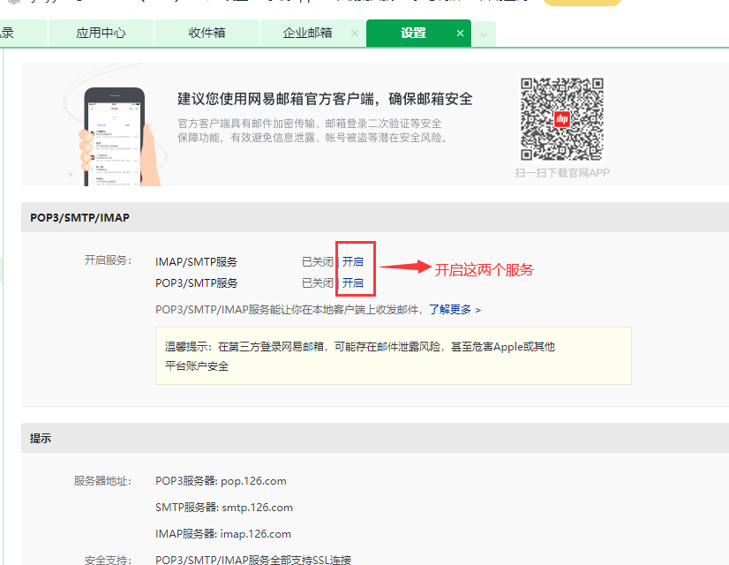Select the text imap.126.com
The width and height of the screenshot is (729, 565).
point(255,534)
